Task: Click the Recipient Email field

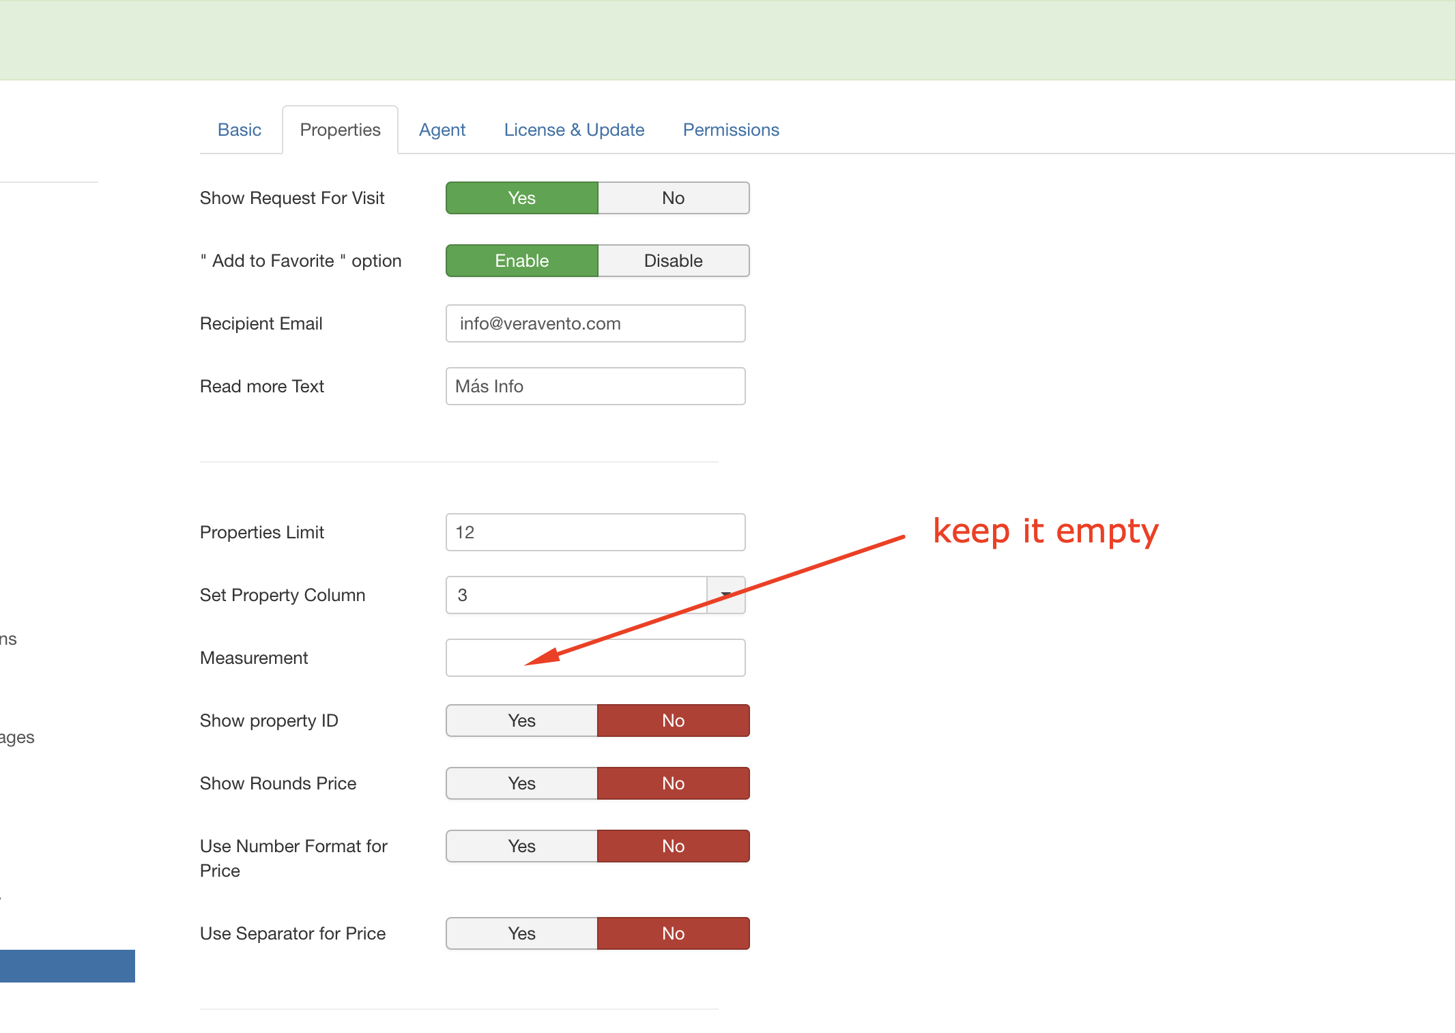Action: 595,323
